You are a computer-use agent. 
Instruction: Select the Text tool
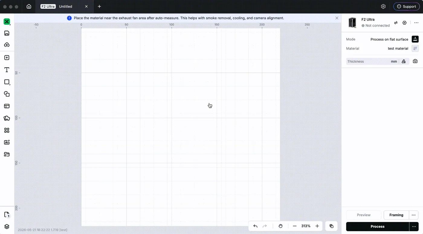click(7, 70)
